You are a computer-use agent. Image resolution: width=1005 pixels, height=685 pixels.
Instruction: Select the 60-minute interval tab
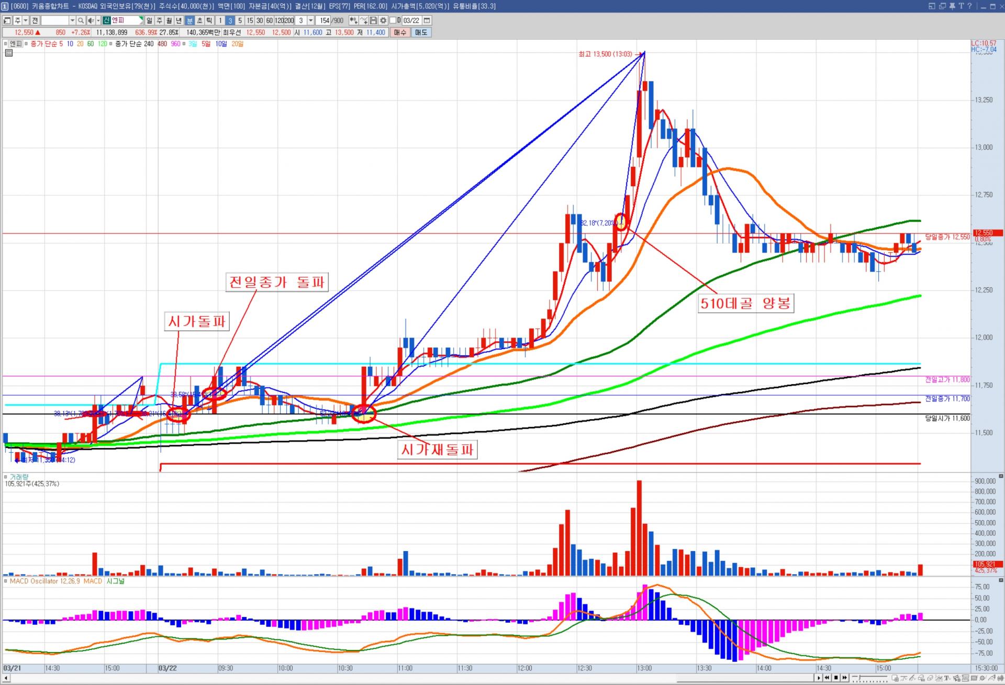pos(269,20)
